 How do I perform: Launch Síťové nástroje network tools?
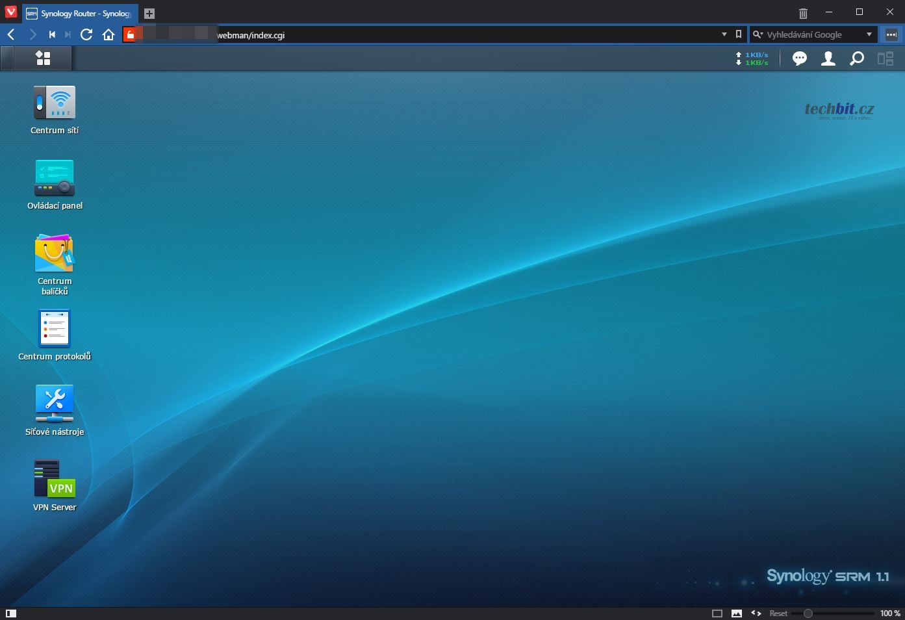(x=55, y=404)
